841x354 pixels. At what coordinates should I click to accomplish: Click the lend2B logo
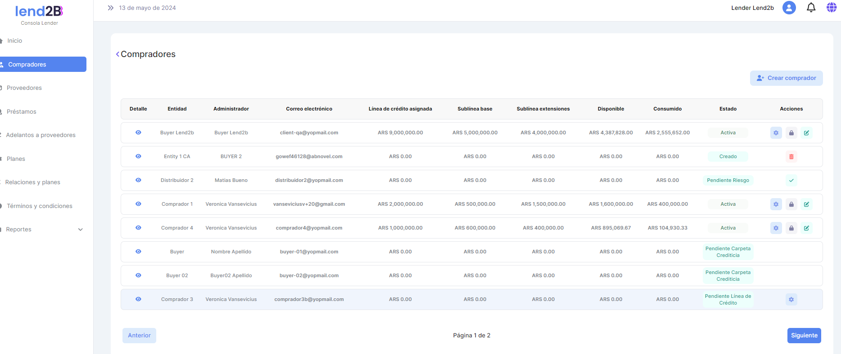tap(39, 12)
